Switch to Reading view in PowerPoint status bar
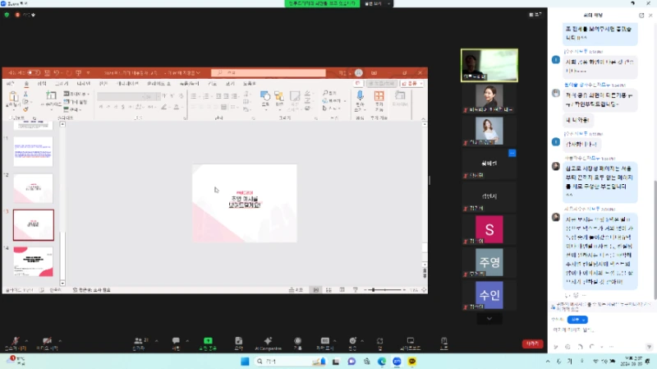Screen dimensions: 657x369 [x=342, y=290]
